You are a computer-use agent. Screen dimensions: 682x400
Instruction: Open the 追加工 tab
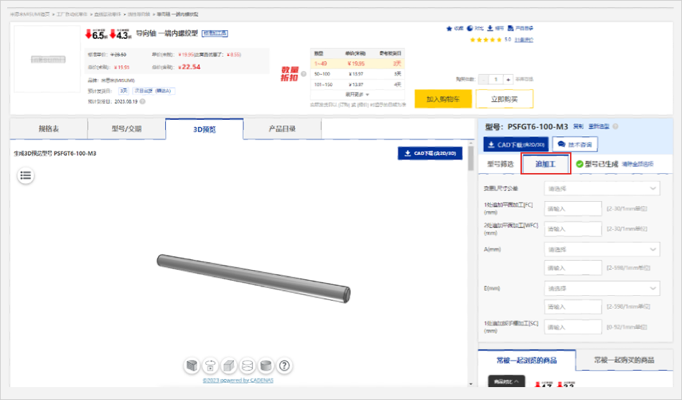click(546, 164)
